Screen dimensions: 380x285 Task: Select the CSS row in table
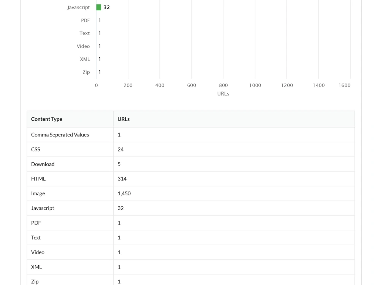click(x=191, y=149)
